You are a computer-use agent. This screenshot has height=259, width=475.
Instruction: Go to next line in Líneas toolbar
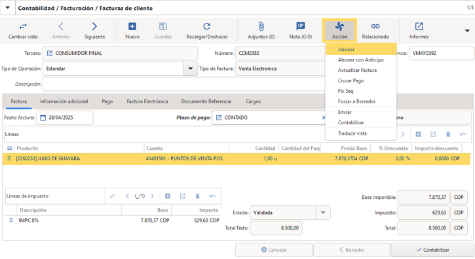click(x=403, y=134)
